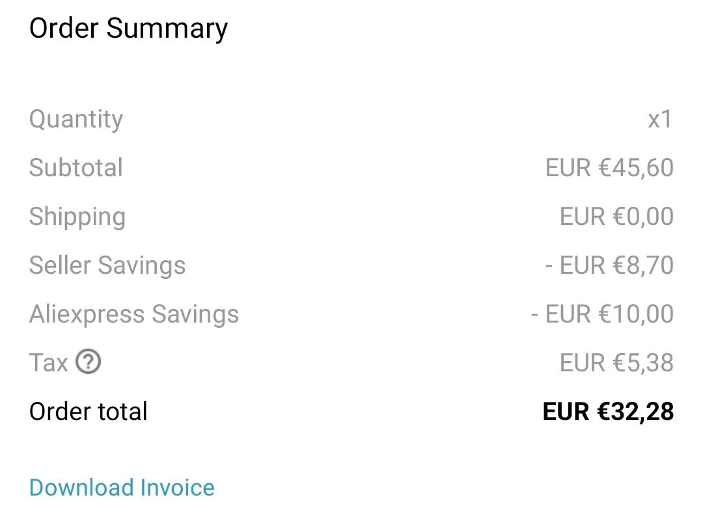Screen dimensions: 703x530
Task: Click the Order Summary heading
Action: (x=128, y=29)
